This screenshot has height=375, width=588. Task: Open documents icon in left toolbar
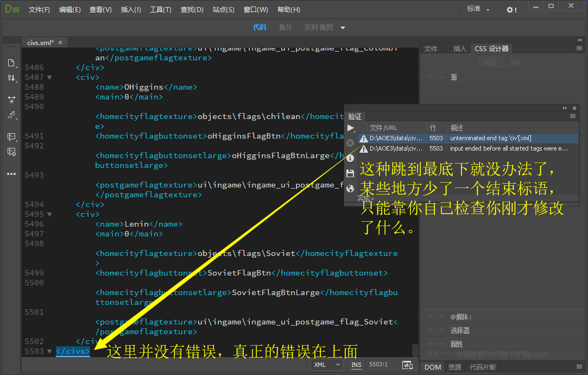tap(11, 62)
